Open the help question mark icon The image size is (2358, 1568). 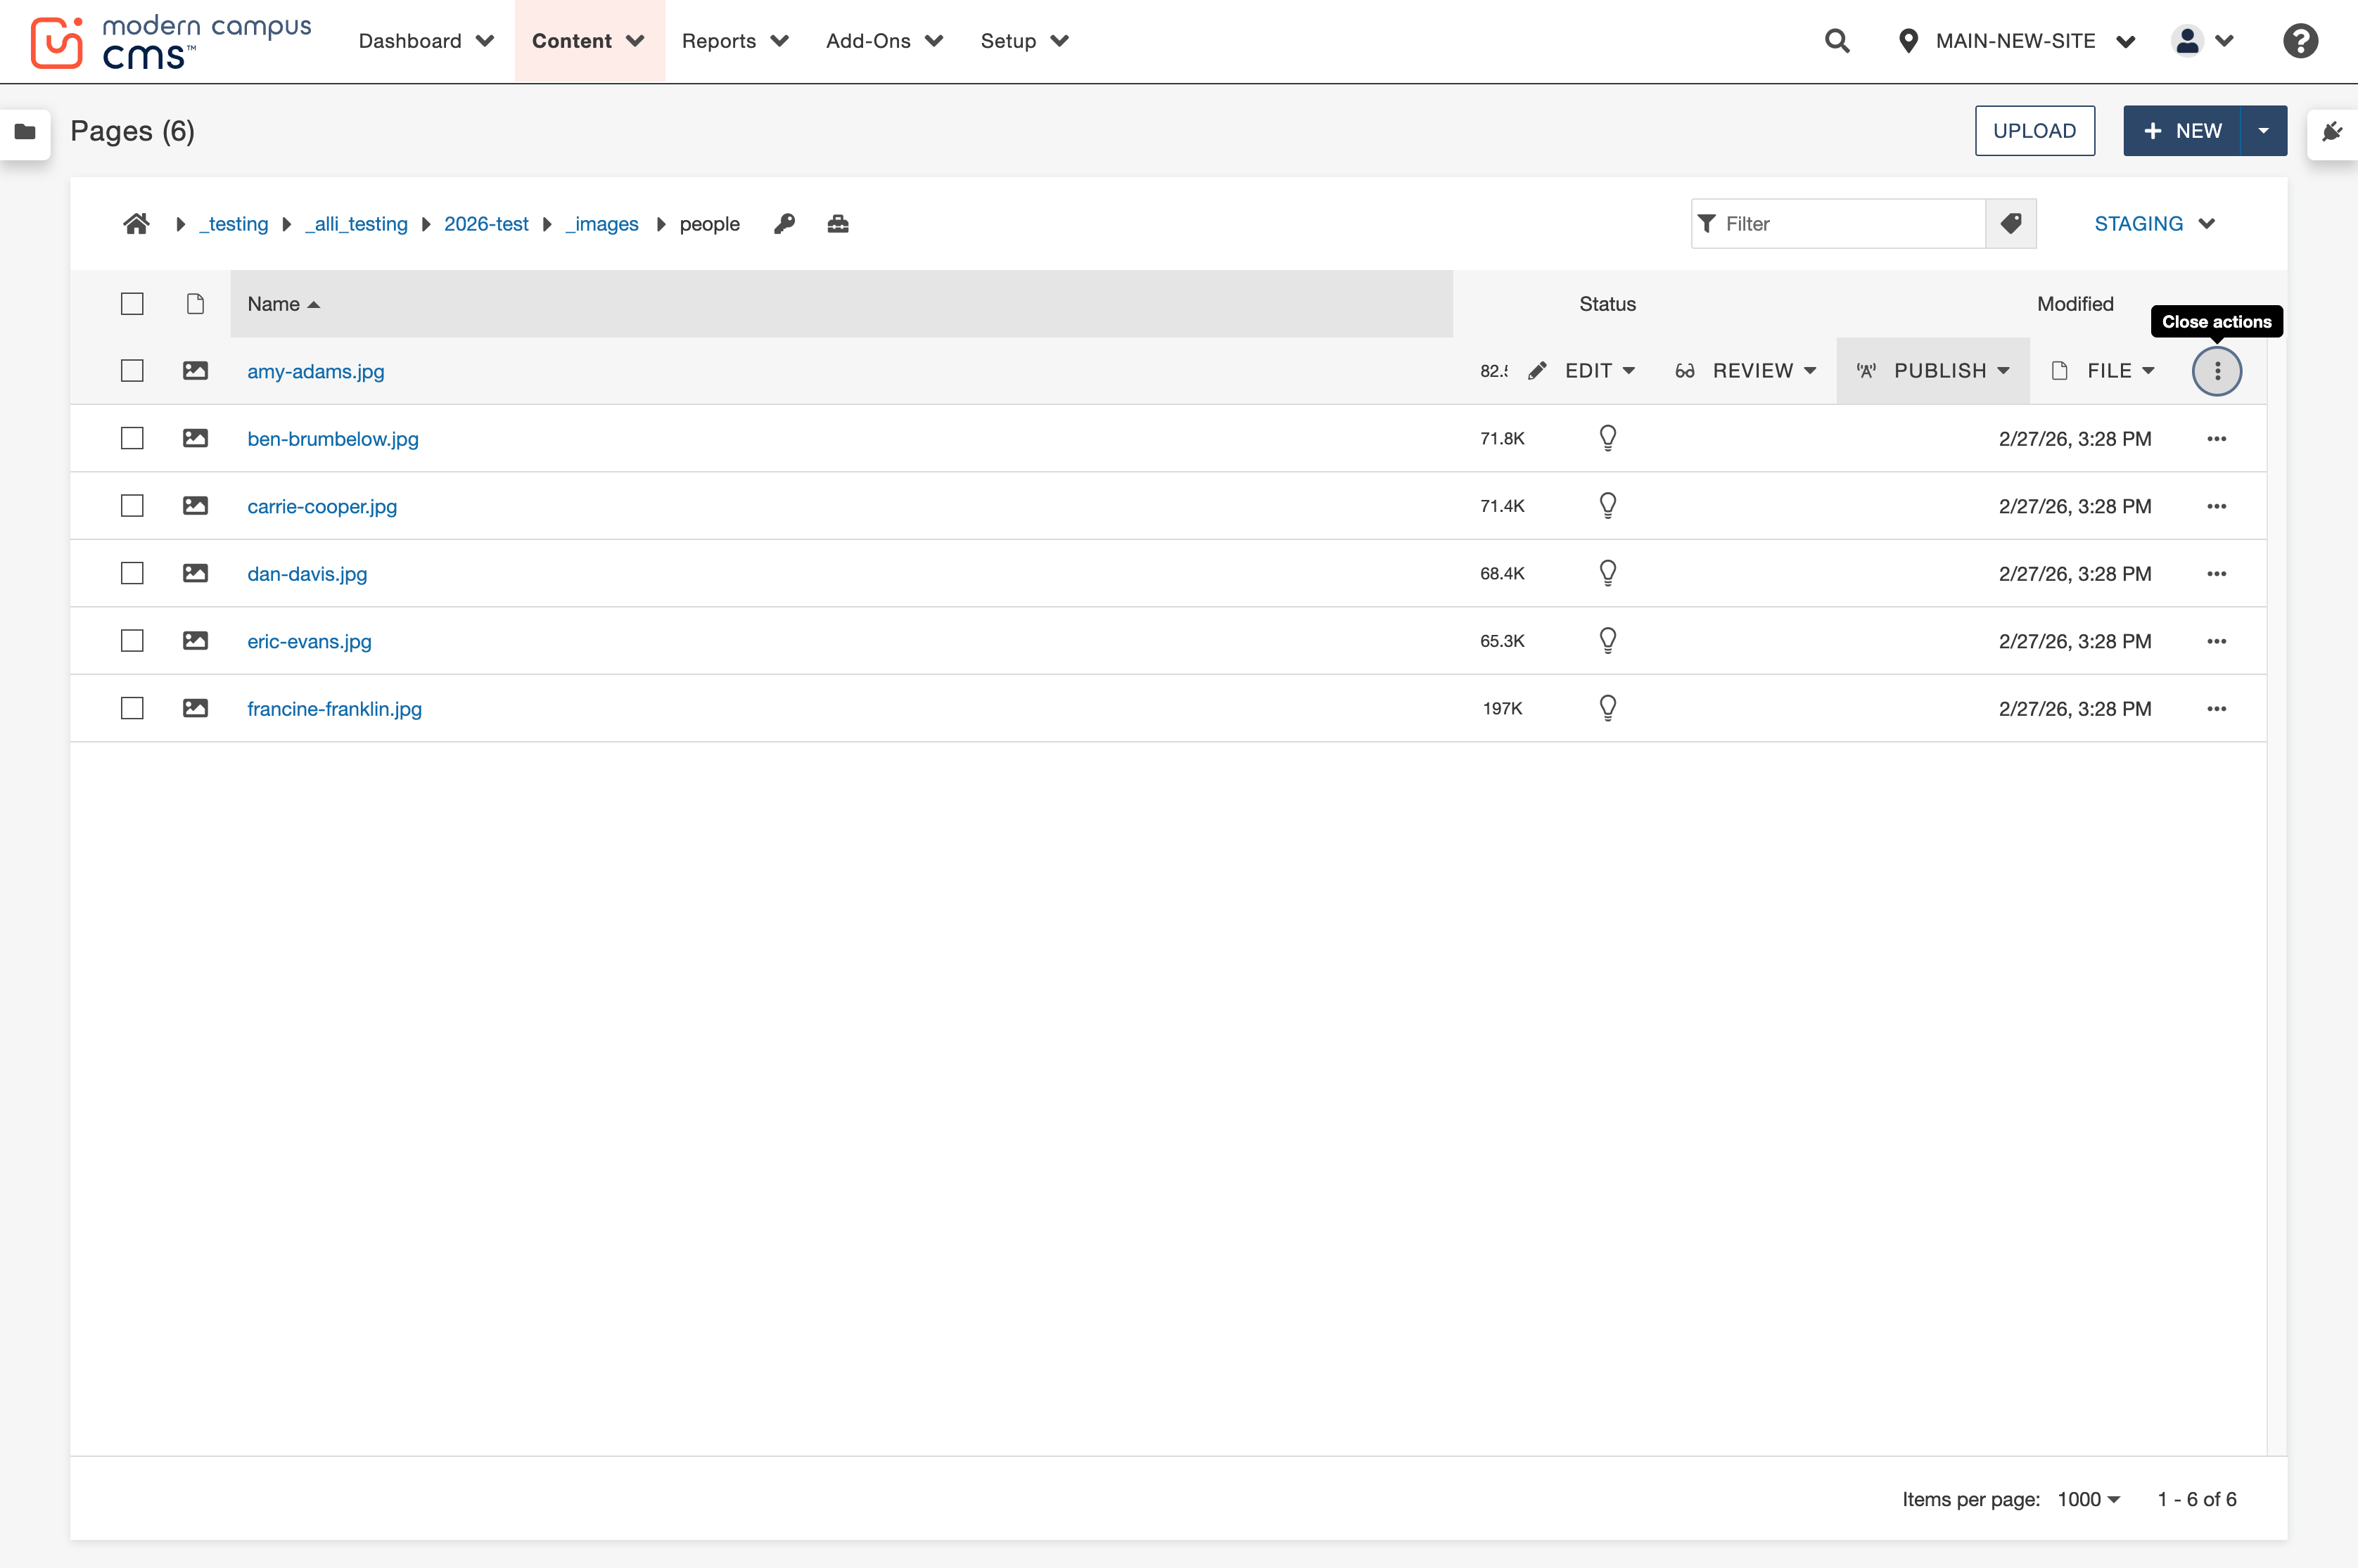click(x=2300, y=41)
